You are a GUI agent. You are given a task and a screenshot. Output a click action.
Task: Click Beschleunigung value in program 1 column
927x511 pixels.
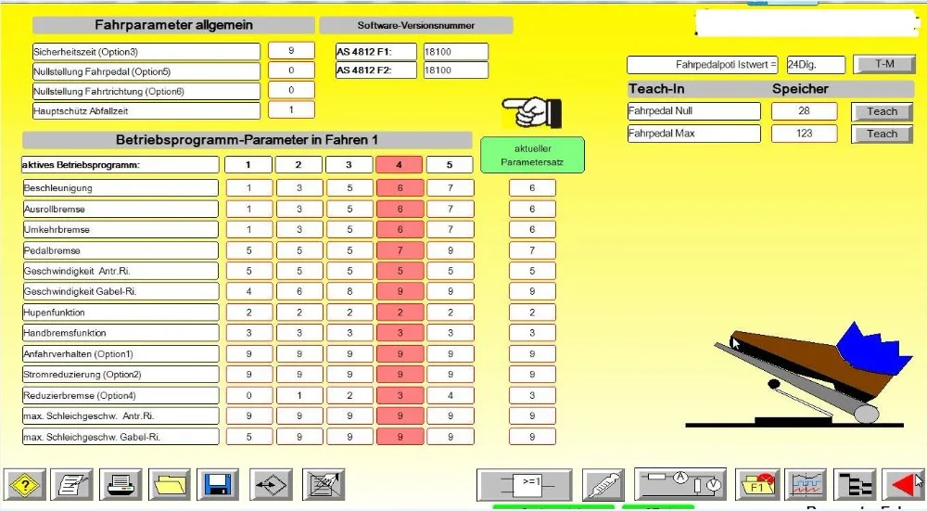[x=248, y=188]
